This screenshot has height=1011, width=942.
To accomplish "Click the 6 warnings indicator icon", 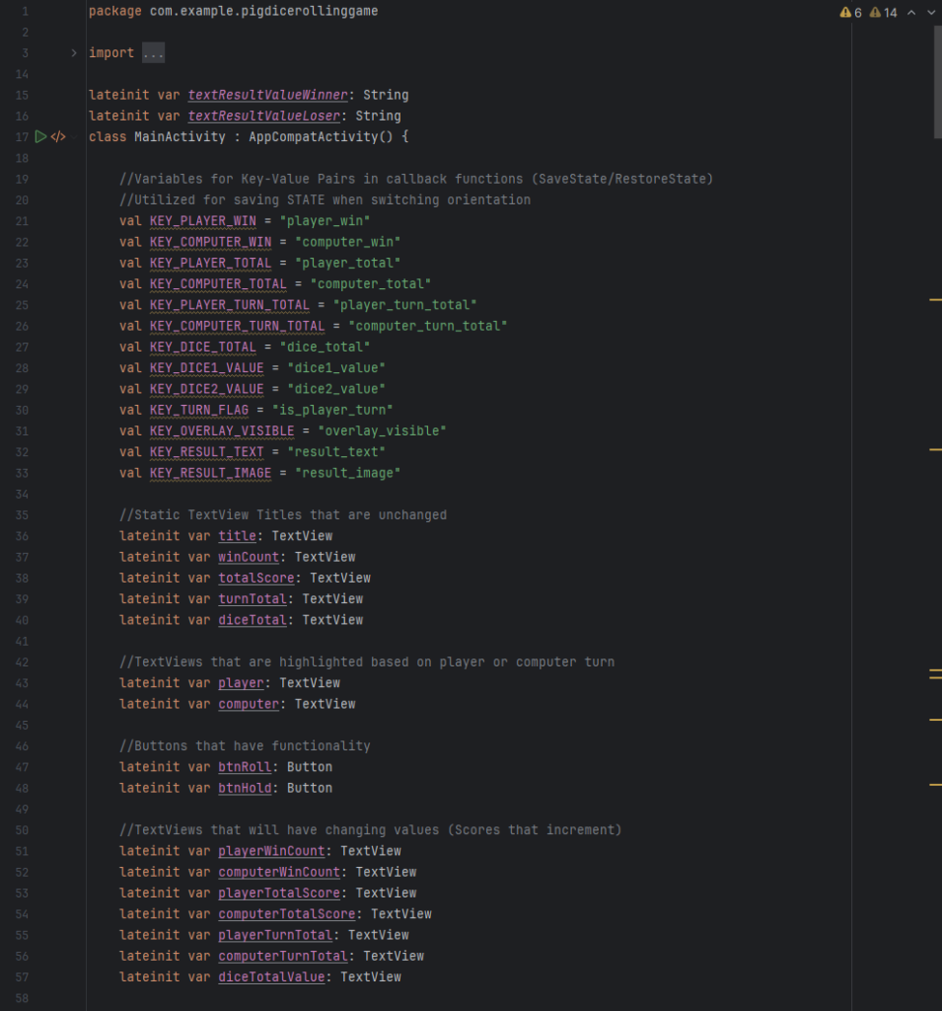I will (845, 13).
